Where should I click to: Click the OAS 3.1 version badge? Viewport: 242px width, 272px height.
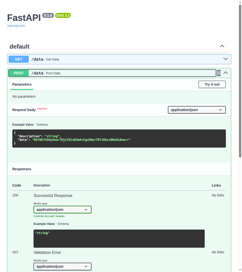[x=63, y=15]
